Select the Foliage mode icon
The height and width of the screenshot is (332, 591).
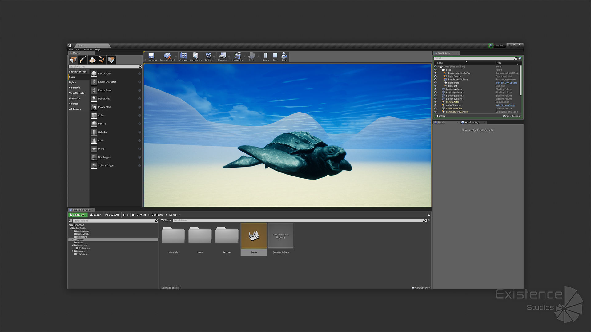point(102,60)
